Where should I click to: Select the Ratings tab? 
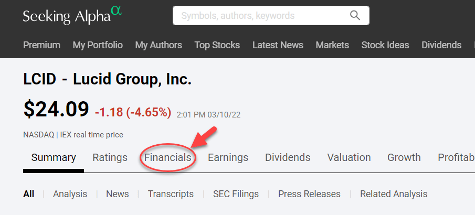(x=110, y=157)
